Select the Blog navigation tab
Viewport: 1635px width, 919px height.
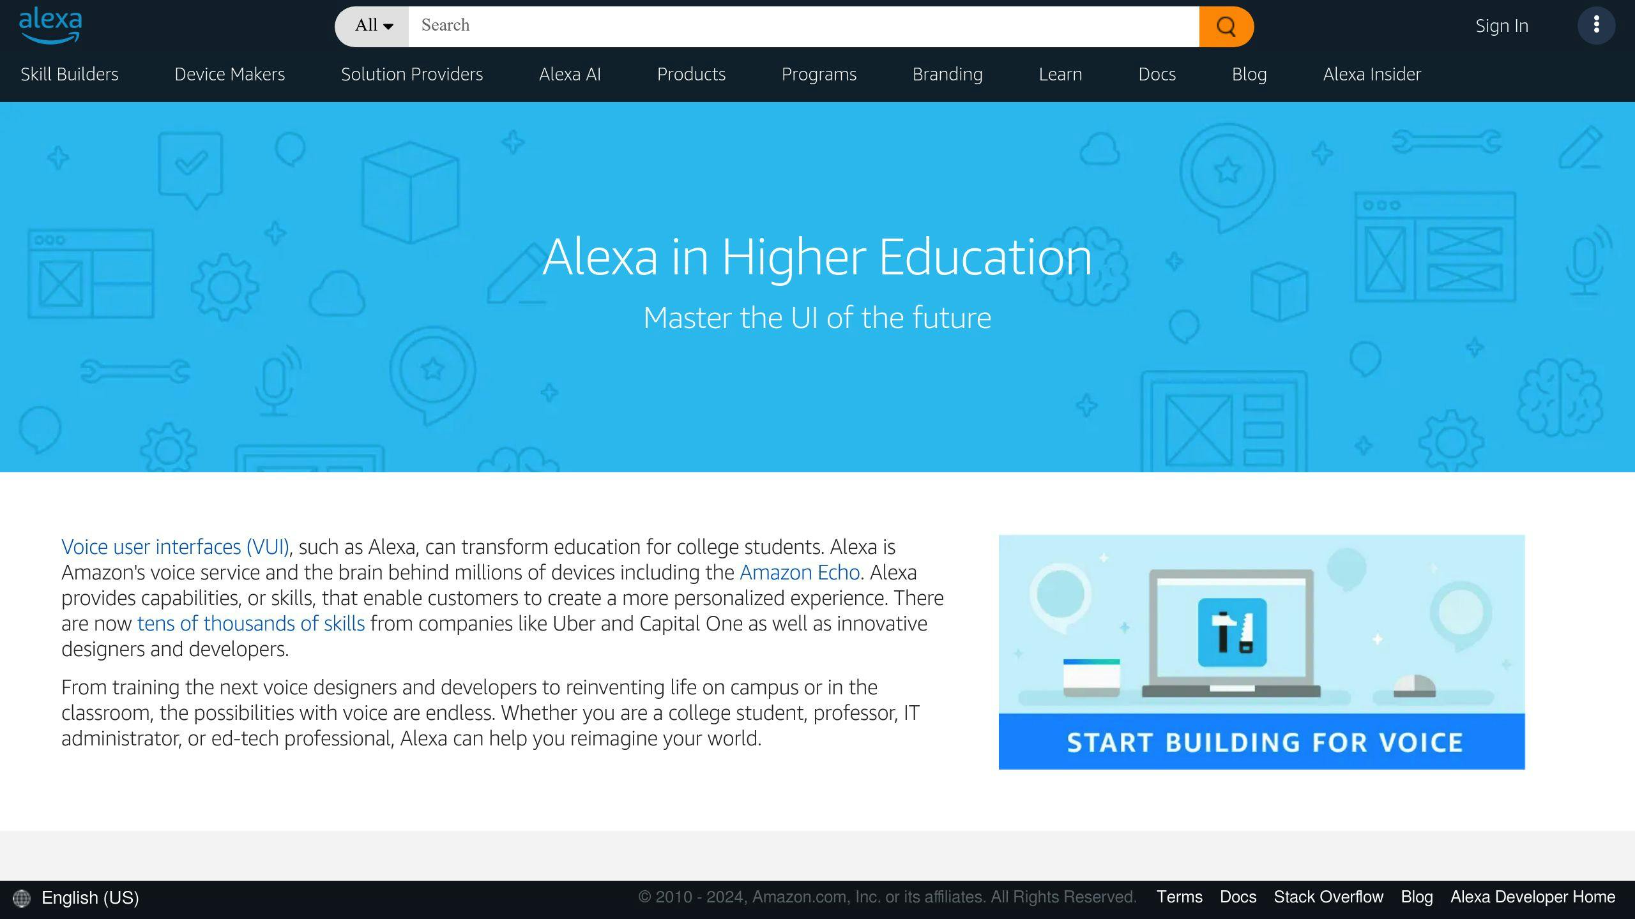point(1249,74)
